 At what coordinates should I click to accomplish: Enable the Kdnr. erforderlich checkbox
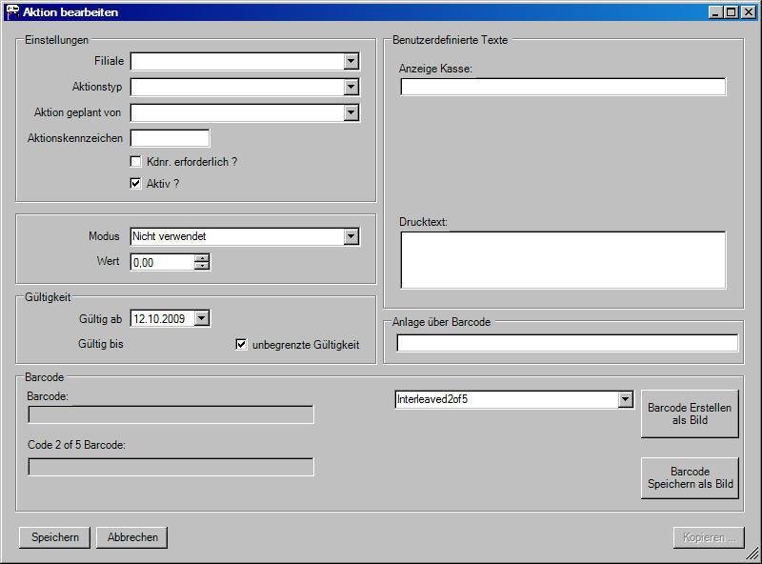[x=136, y=162]
